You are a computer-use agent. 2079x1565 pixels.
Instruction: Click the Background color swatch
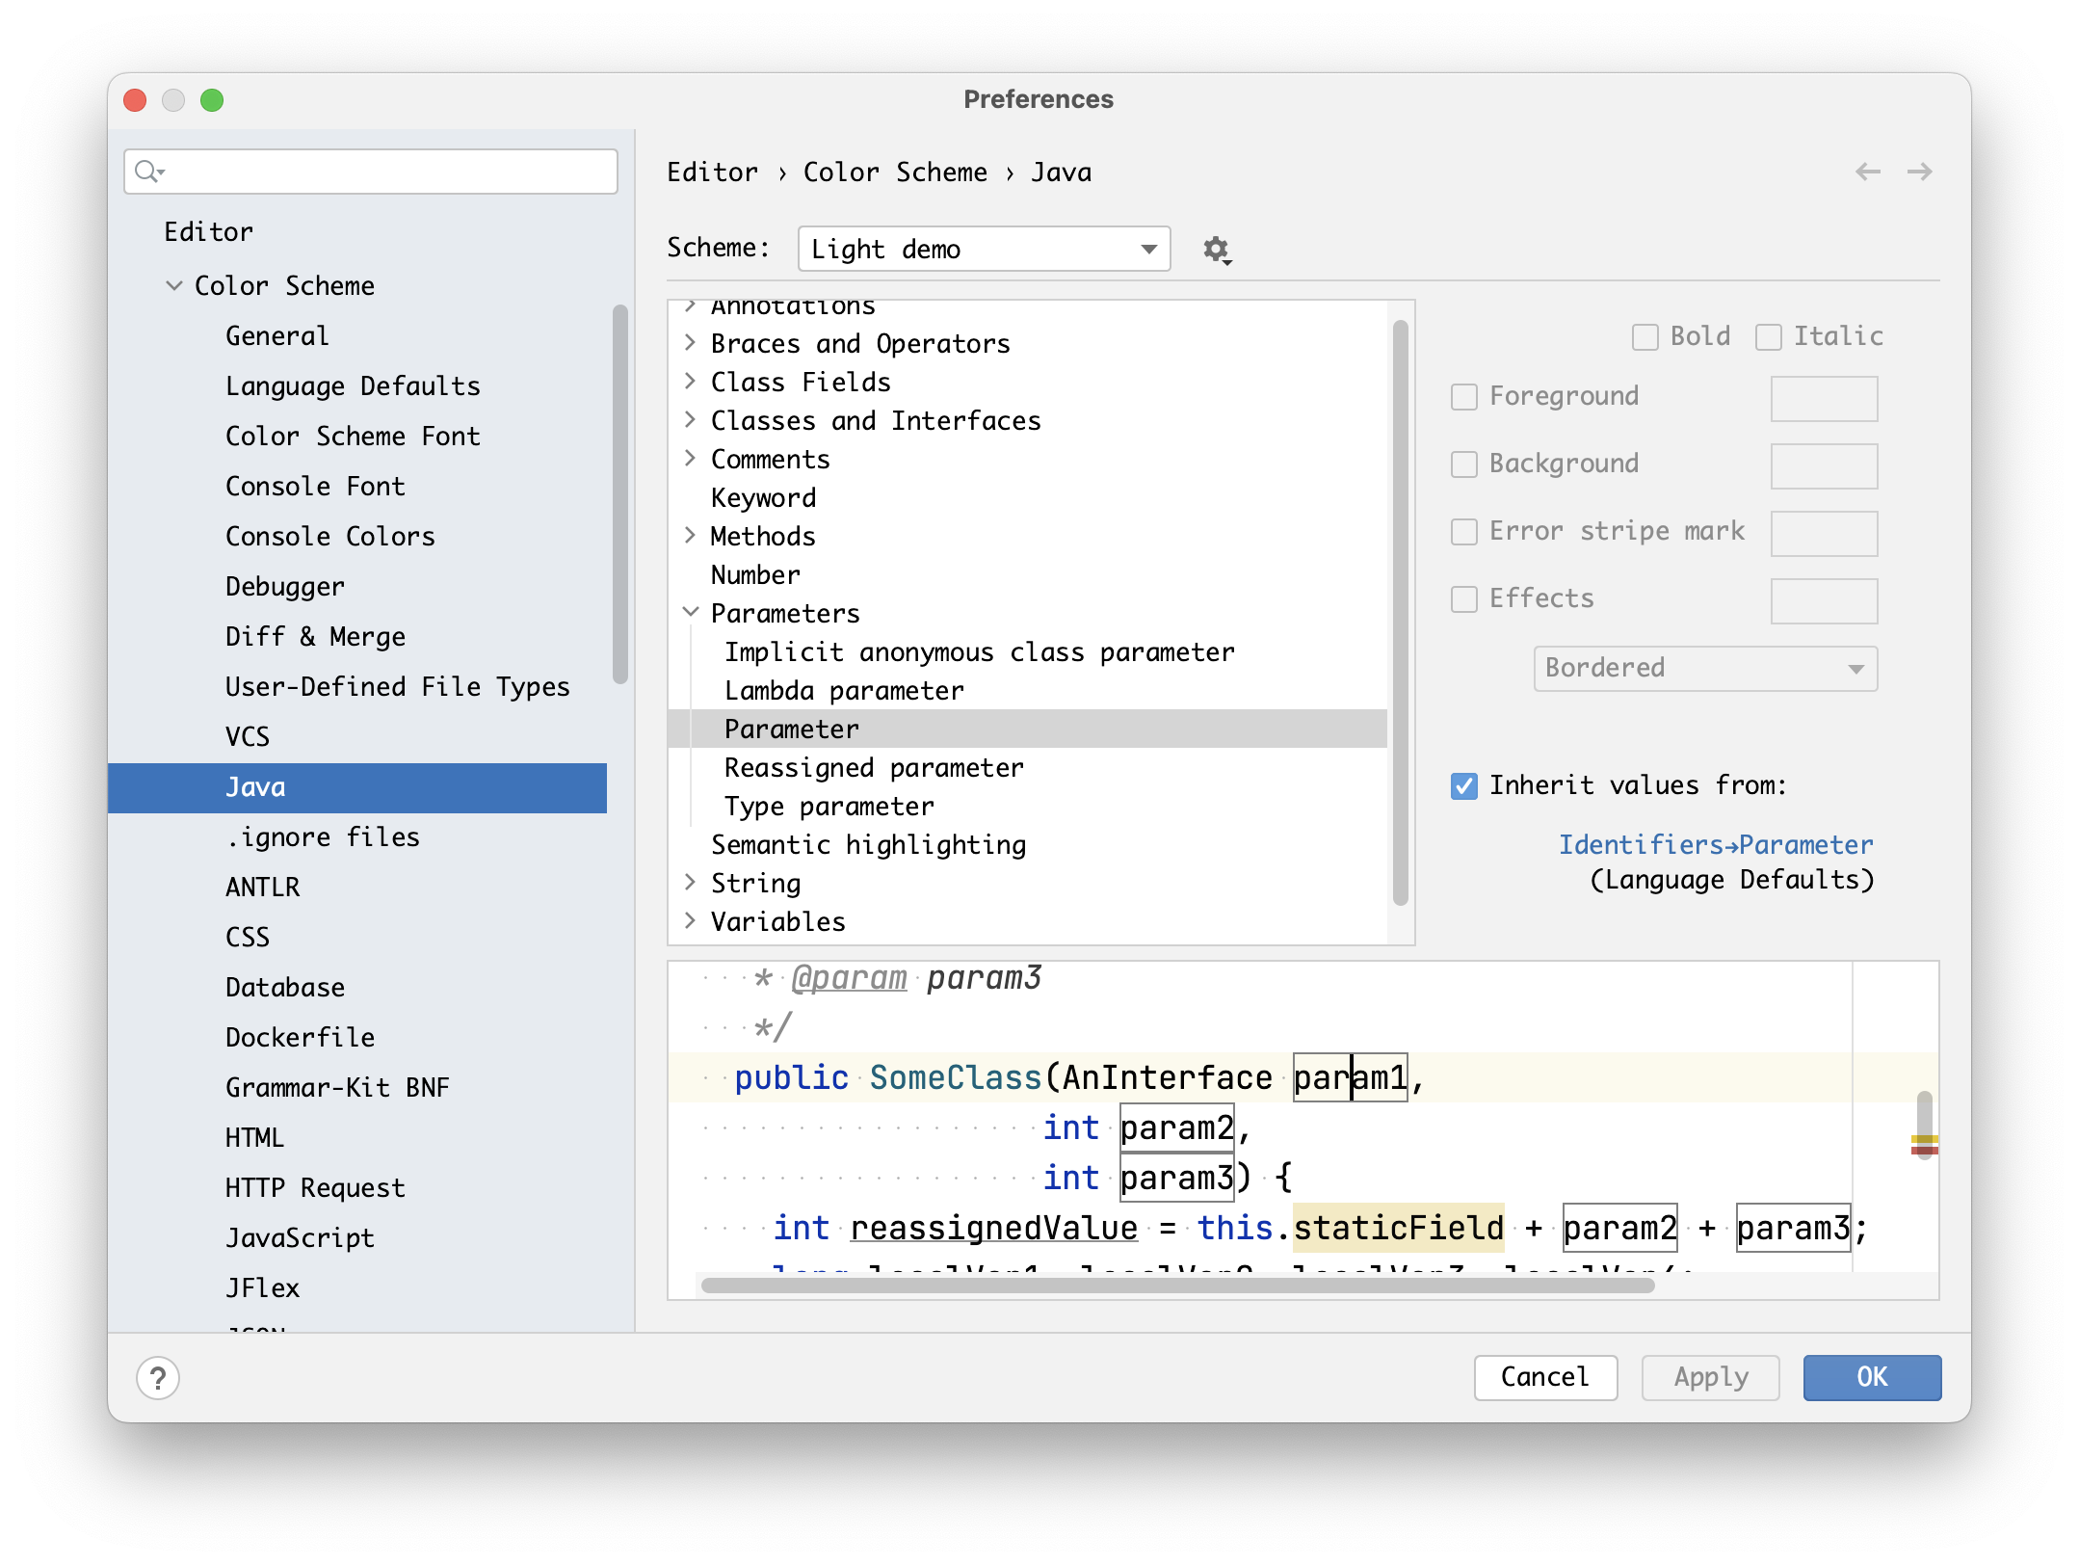(x=1824, y=465)
